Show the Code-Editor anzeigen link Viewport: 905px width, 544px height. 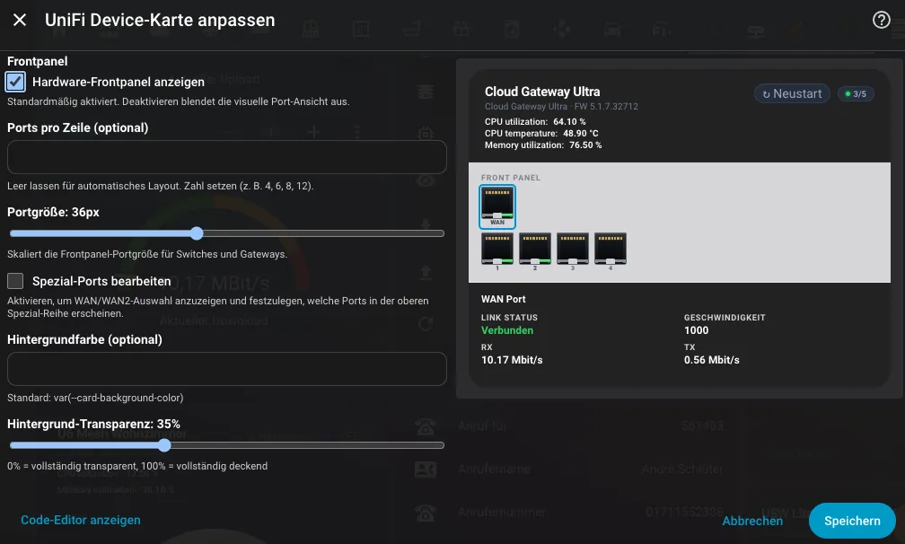tap(81, 520)
